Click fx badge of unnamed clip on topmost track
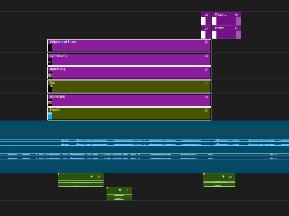This screenshot has height=216, width=289. pos(207,15)
